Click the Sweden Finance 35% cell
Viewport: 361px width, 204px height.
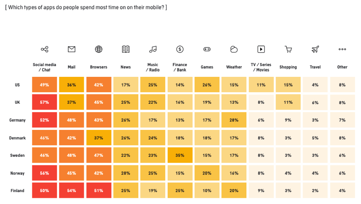pos(180,156)
